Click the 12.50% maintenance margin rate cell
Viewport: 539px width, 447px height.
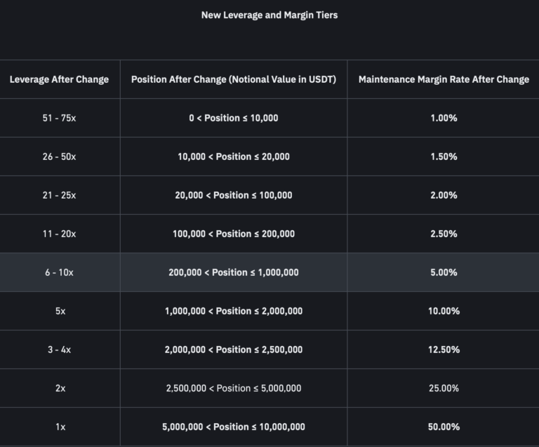click(x=444, y=349)
